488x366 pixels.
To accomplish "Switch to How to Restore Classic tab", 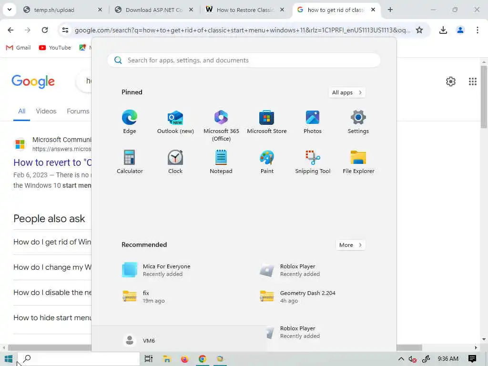I will coord(245,10).
